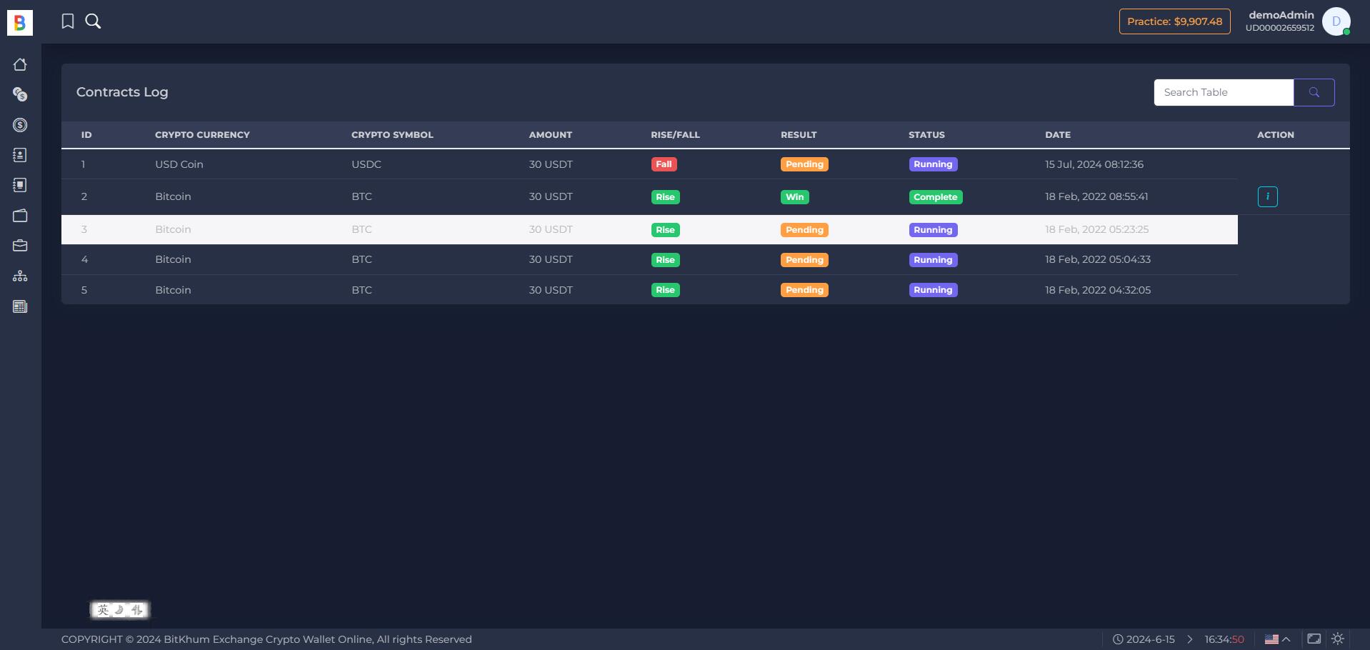The image size is (1370, 650).
Task: Open the wallet icon in sidebar
Action: [x=20, y=216]
